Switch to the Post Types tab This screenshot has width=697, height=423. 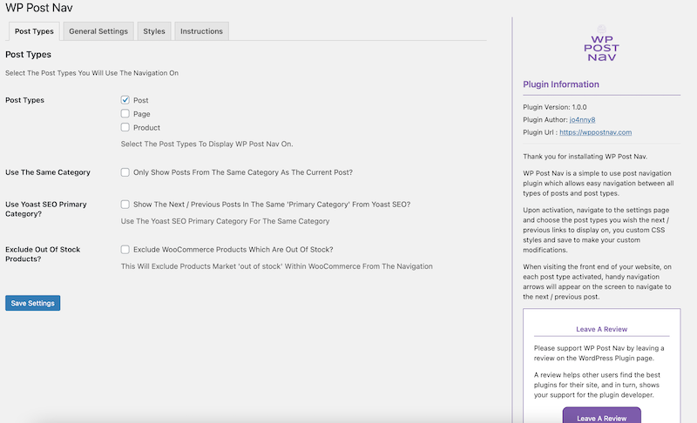[34, 31]
